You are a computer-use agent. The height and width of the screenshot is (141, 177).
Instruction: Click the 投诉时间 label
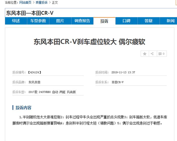pos(102,73)
